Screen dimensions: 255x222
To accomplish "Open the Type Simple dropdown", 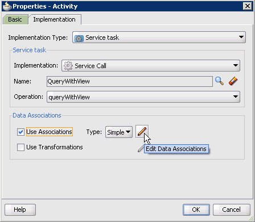I will point(119,132).
